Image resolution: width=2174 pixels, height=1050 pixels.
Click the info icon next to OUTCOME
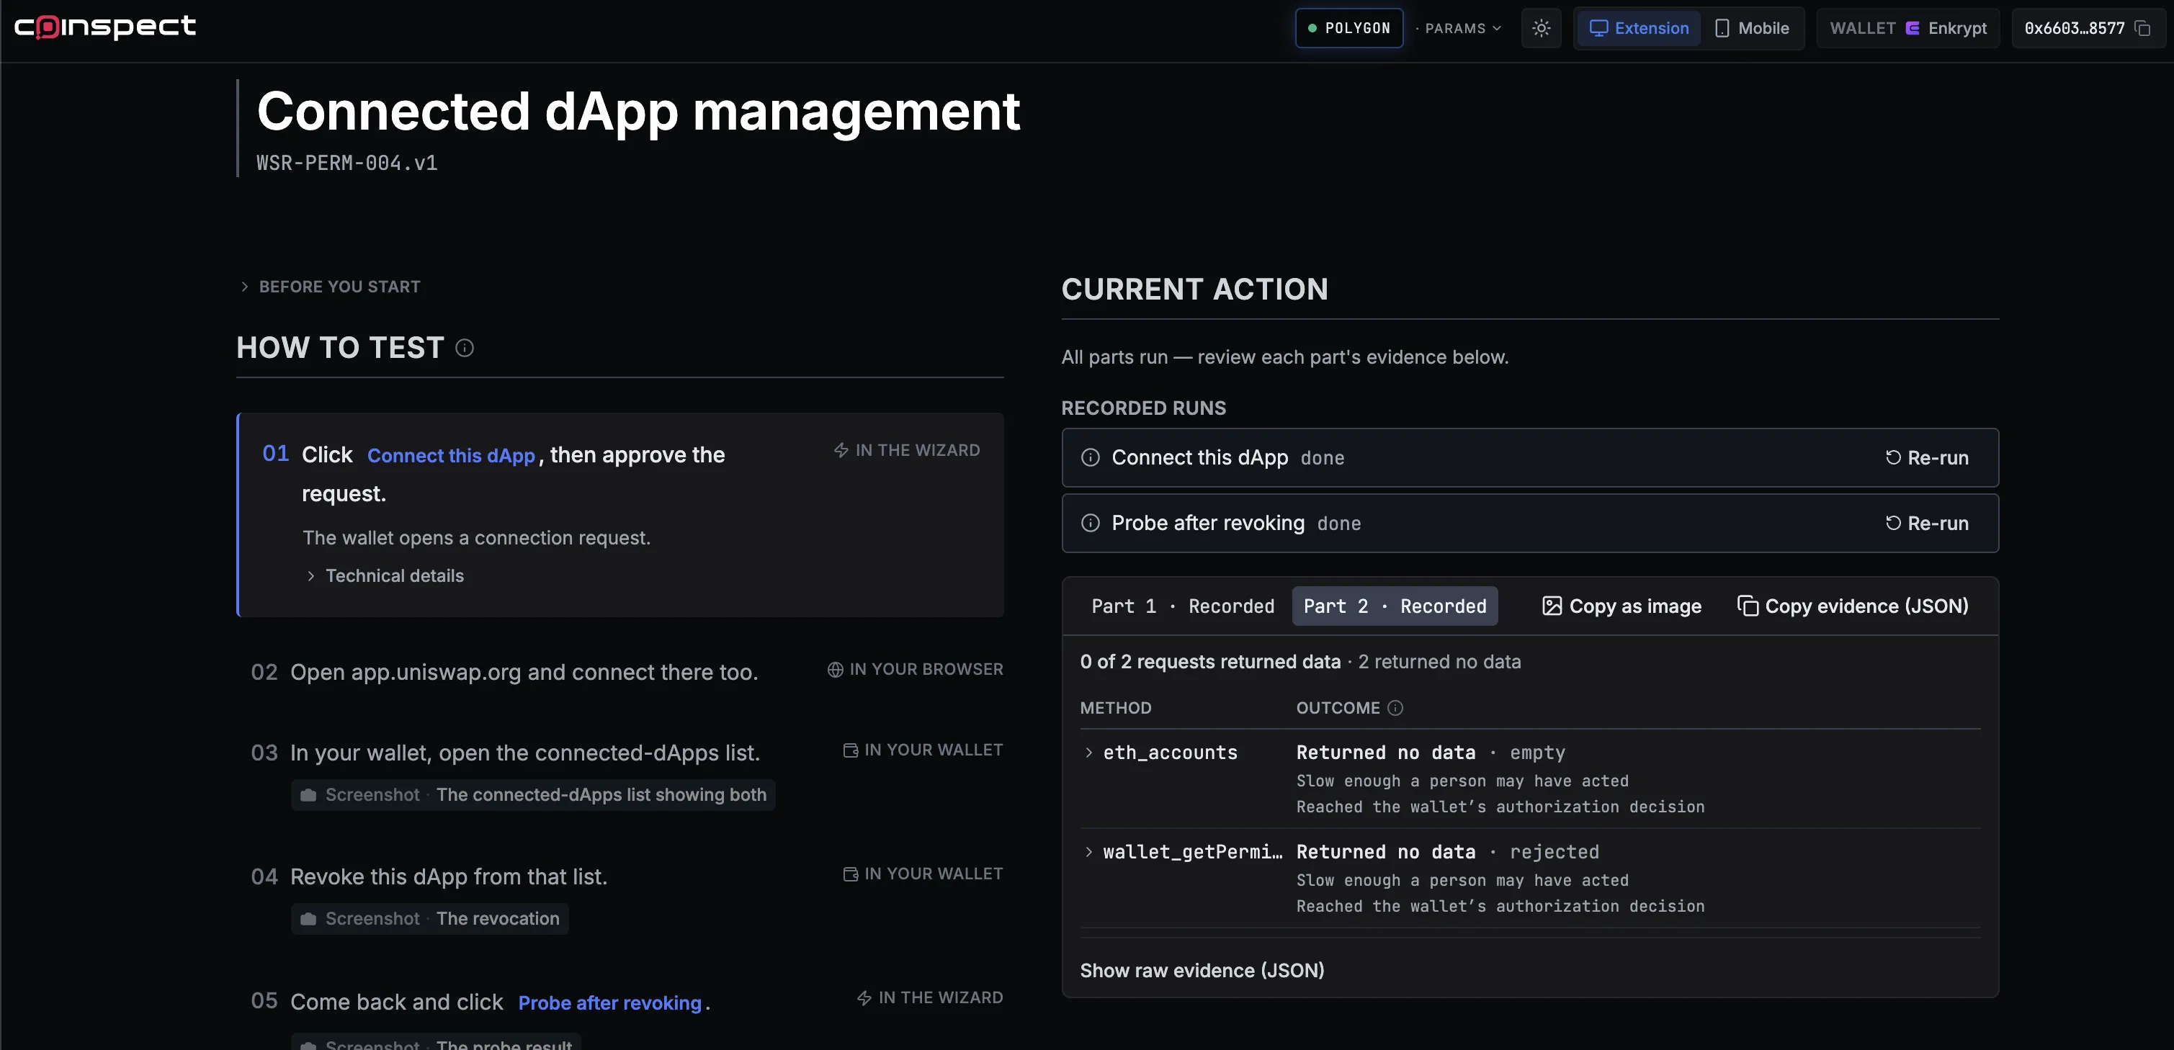click(1395, 708)
